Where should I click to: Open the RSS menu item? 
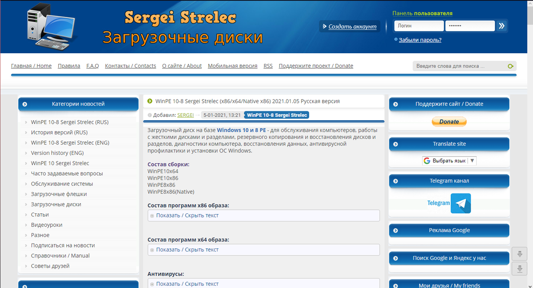click(268, 66)
